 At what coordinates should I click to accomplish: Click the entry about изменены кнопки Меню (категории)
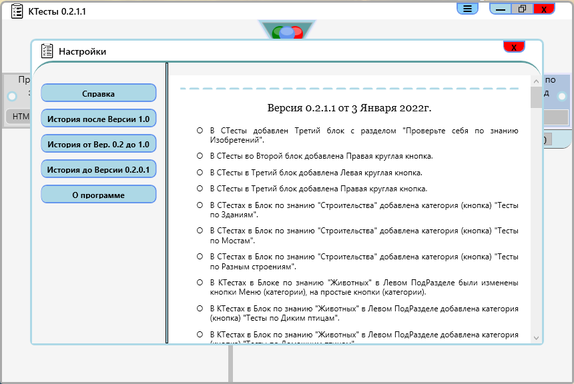[364, 287]
